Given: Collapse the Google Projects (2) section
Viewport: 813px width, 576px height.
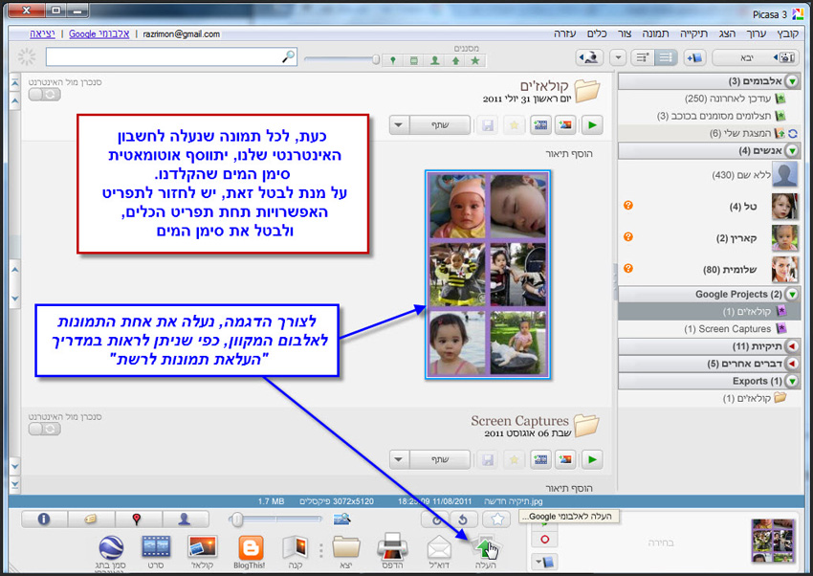Looking at the screenshot, I should point(792,295).
